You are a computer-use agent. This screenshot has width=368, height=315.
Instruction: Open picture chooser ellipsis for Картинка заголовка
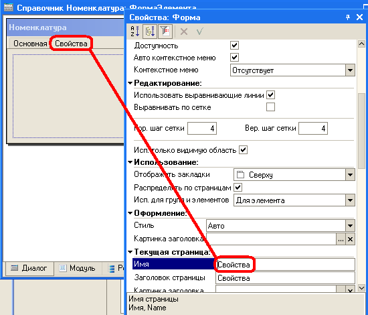click(341, 239)
